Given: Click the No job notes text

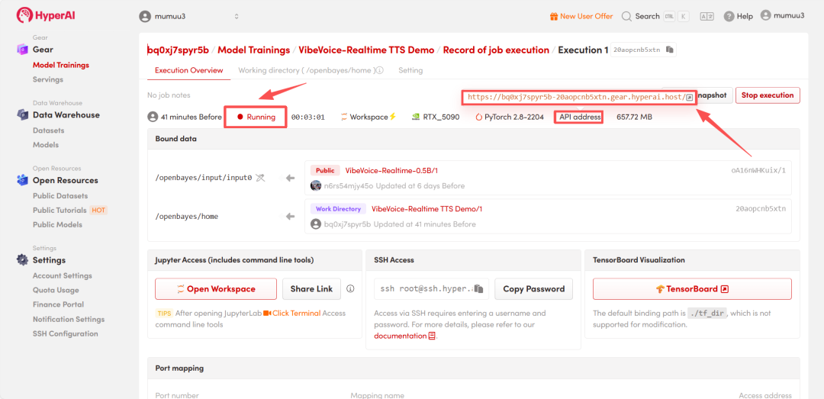Looking at the screenshot, I should (169, 95).
